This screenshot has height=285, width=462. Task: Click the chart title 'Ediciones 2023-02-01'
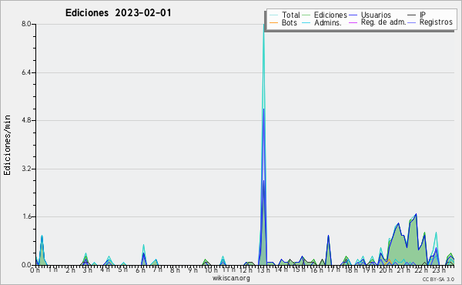118,13
